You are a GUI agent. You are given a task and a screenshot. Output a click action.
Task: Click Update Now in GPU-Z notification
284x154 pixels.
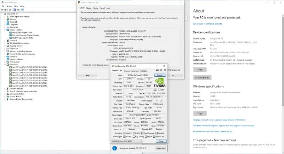tap(160, 148)
